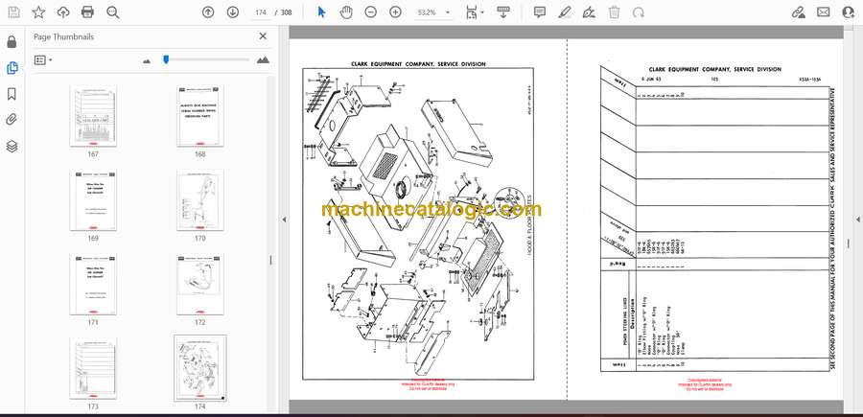Expand the right tools pane arrow

point(857,220)
